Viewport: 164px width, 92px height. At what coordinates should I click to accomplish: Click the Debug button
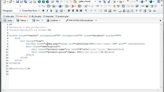tap(21, 20)
